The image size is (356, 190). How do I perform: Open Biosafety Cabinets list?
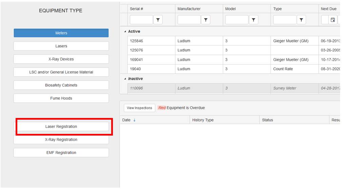61,85
